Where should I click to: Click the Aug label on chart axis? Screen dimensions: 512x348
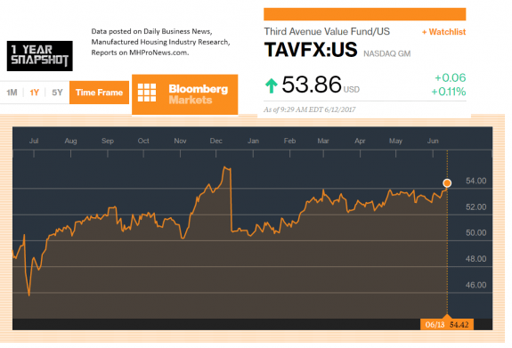pyautogui.click(x=70, y=141)
